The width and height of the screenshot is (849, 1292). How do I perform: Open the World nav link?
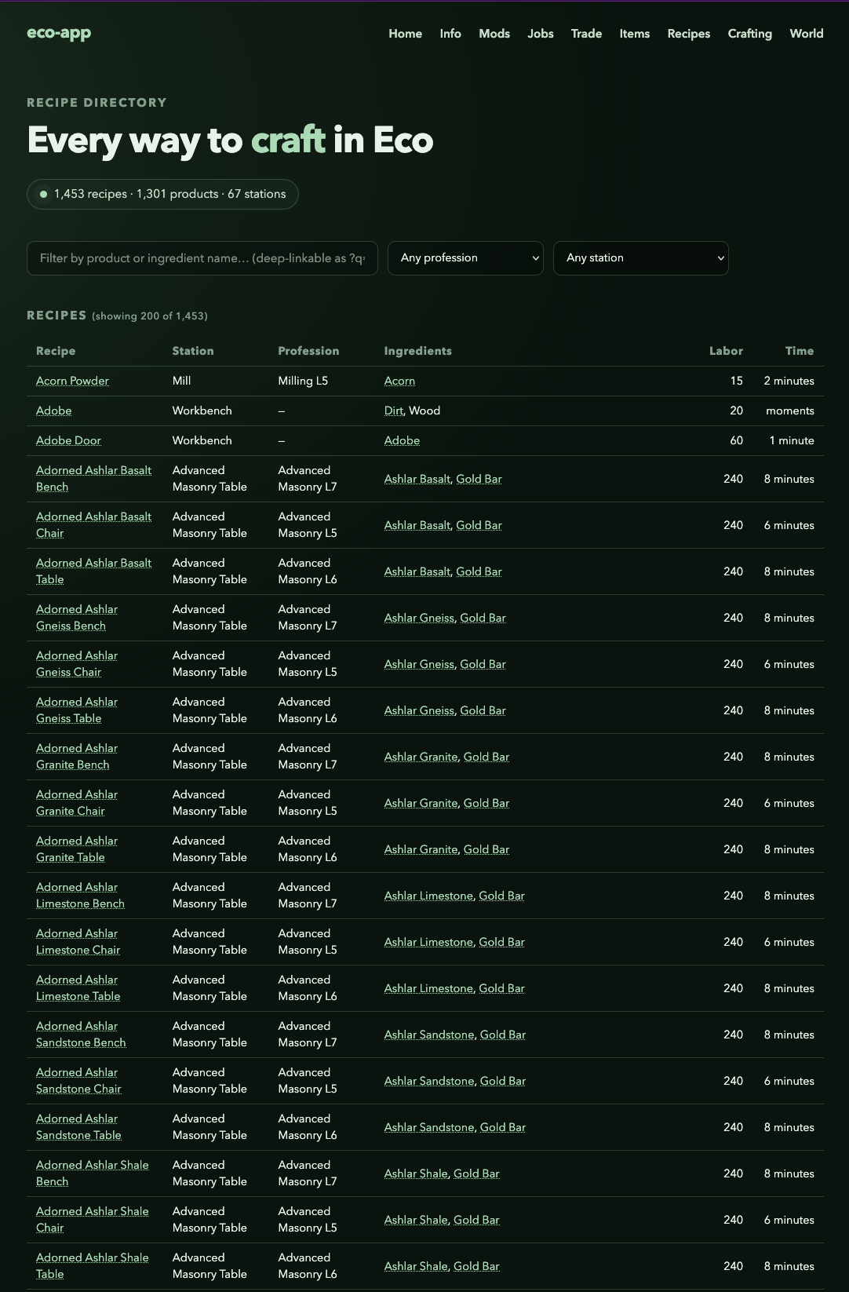[807, 34]
